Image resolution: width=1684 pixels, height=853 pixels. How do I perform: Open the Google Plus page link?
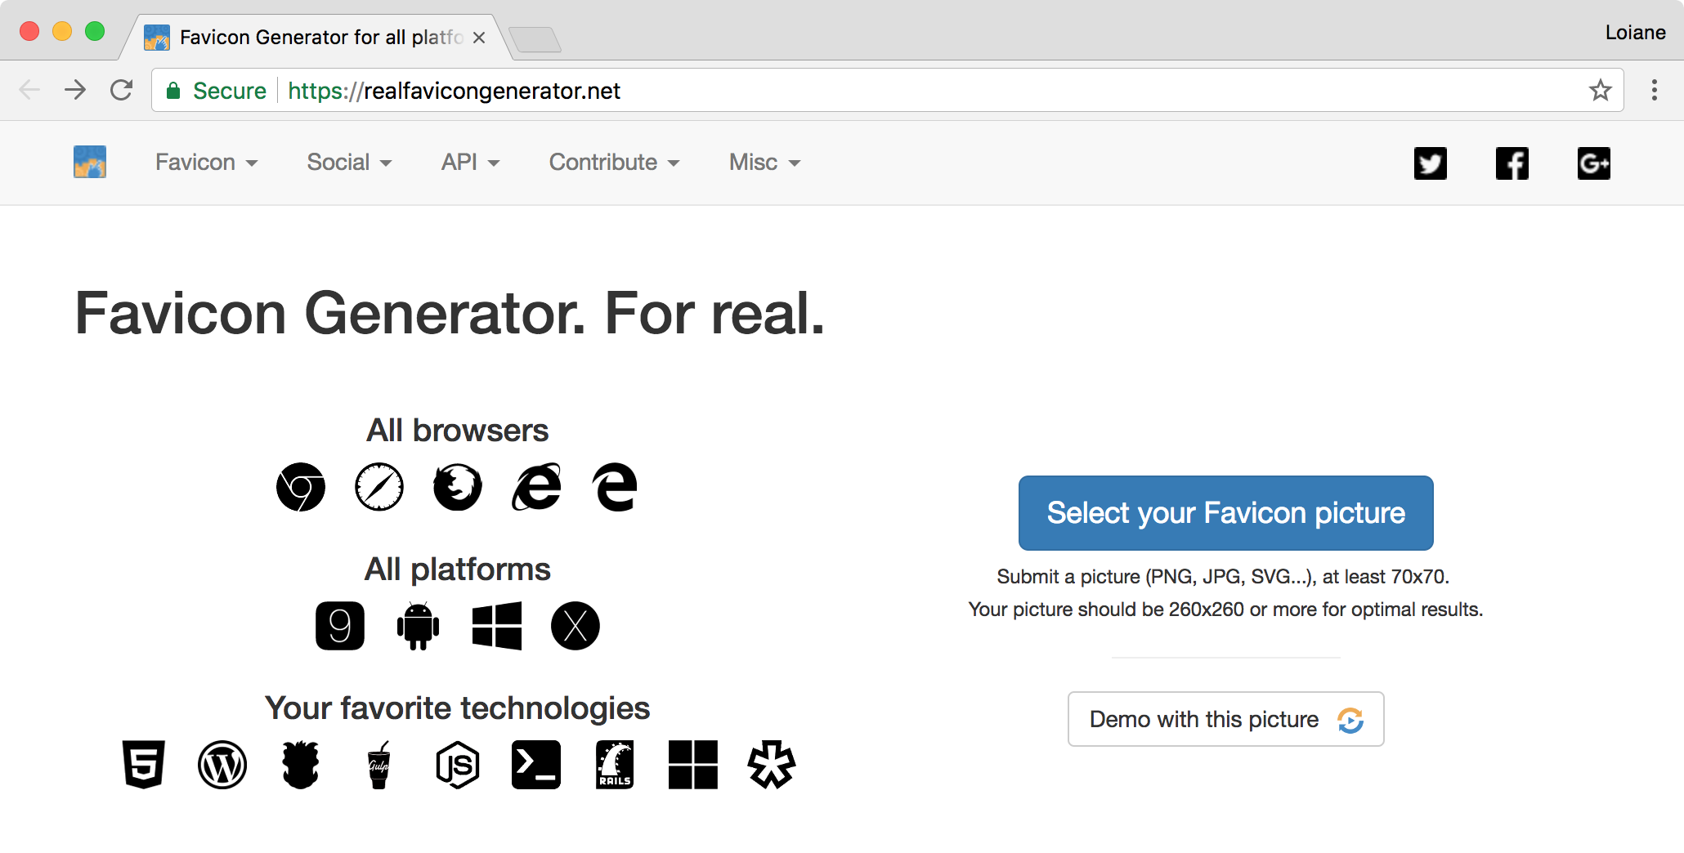(1594, 163)
